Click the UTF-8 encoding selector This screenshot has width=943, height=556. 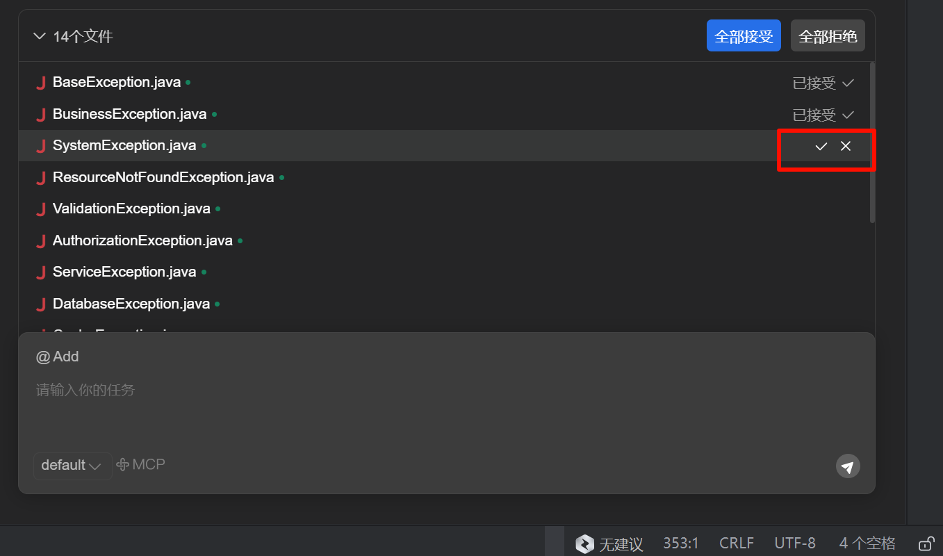pyautogui.click(x=794, y=543)
